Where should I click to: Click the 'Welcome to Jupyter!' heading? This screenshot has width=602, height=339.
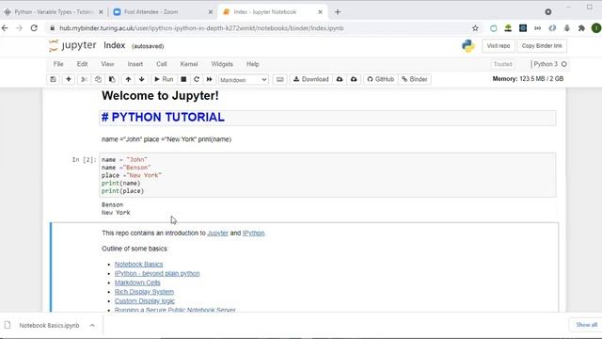pyautogui.click(x=160, y=96)
